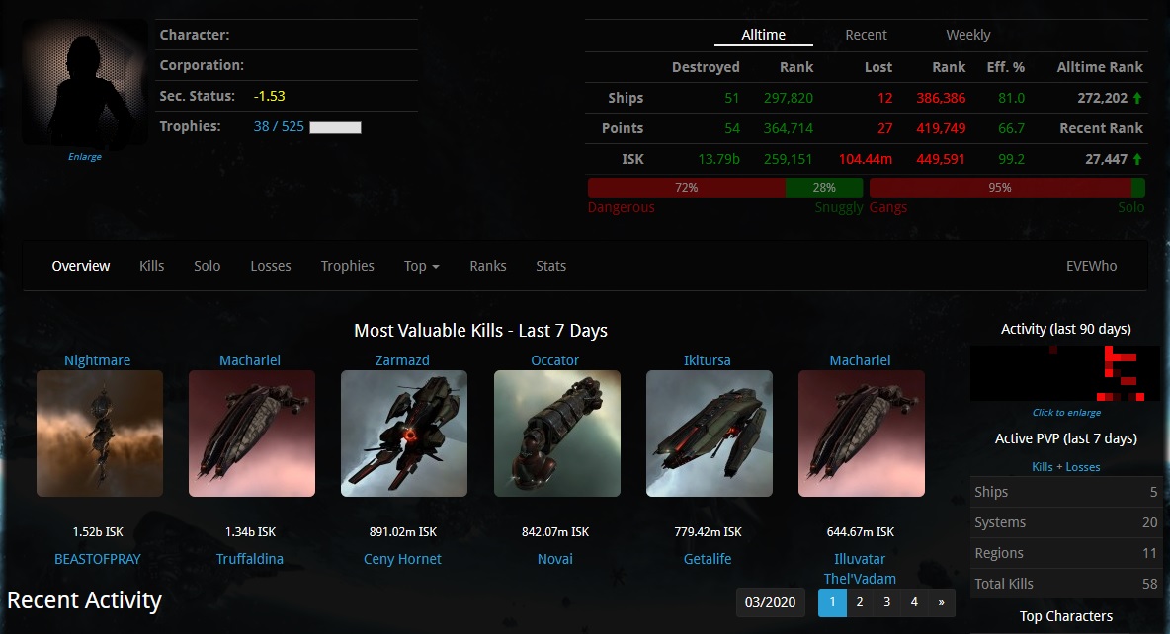Image resolution: width=1170 pixels, height=634 pixels.
Task: Click the ISK destroyed value 13.79b
Action: pyautogui.click(x=718, y=159)
